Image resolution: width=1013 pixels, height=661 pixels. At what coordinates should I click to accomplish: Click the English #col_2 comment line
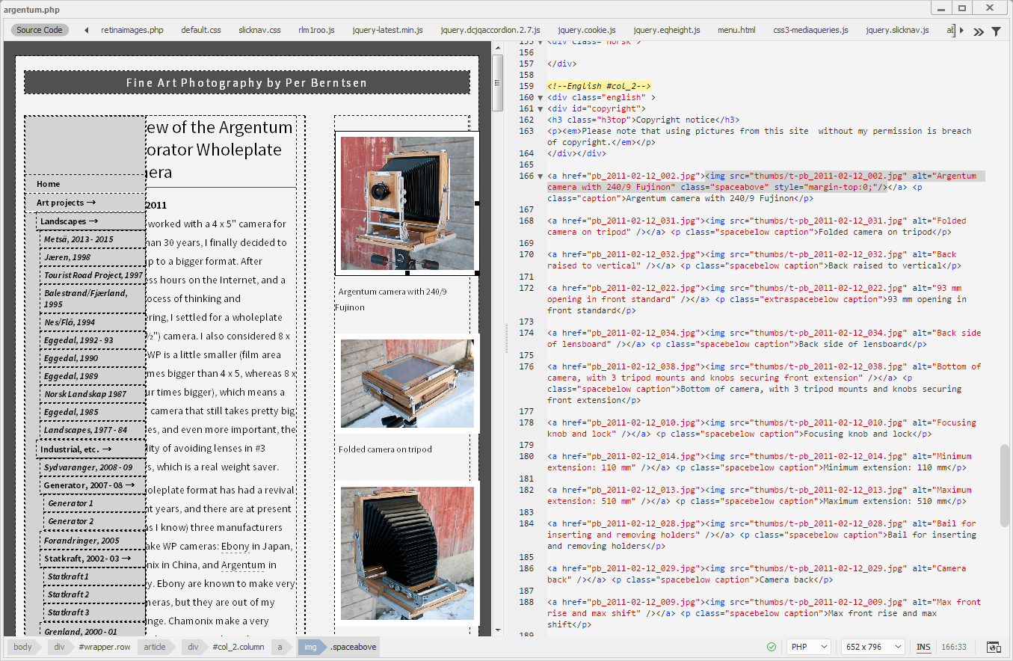599,86
